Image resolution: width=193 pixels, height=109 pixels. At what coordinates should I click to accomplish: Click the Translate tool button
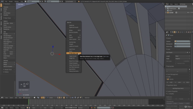9,7
